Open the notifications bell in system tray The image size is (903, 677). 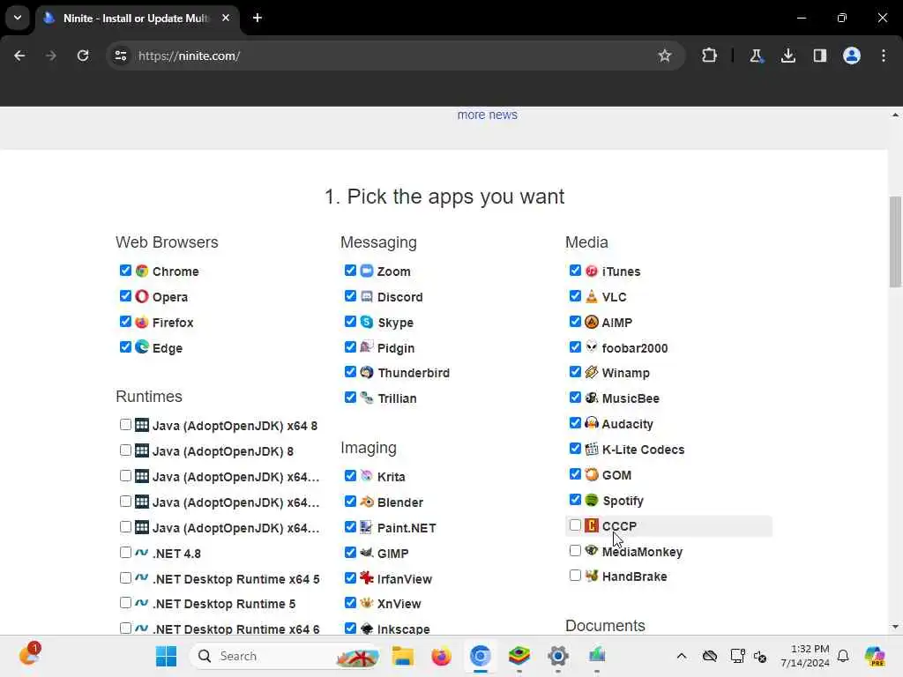pyautogui.click(x=843, y=656)
